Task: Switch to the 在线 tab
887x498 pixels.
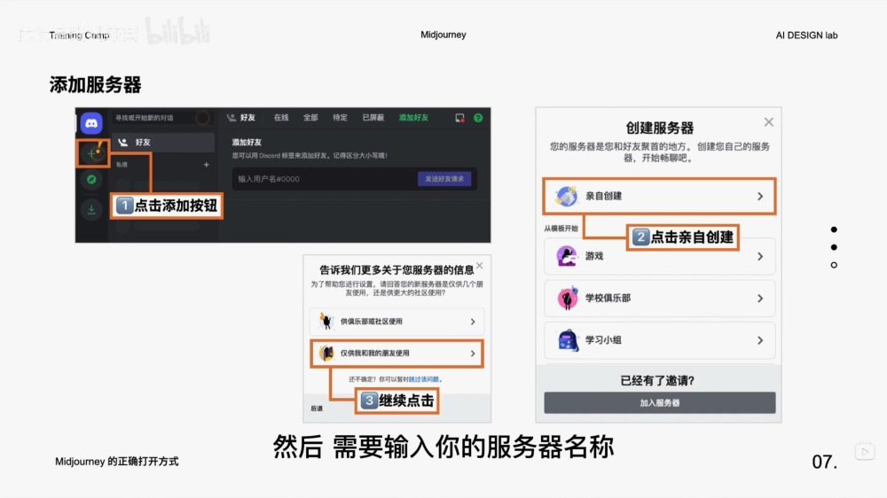Action: [x=281, y=118]
